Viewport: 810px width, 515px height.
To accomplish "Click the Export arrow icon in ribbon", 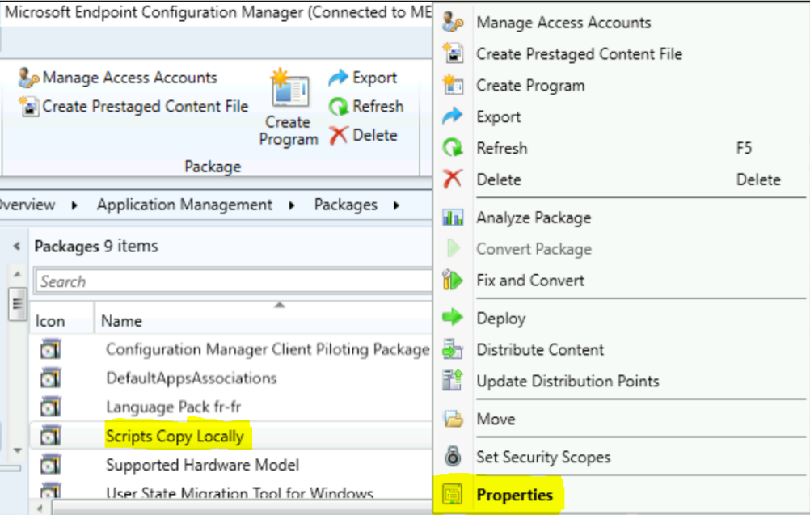I will click(339, 78).
